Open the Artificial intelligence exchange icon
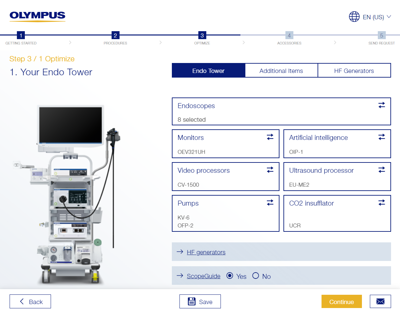Screen dimensions: 400x313 click(381, 137)
